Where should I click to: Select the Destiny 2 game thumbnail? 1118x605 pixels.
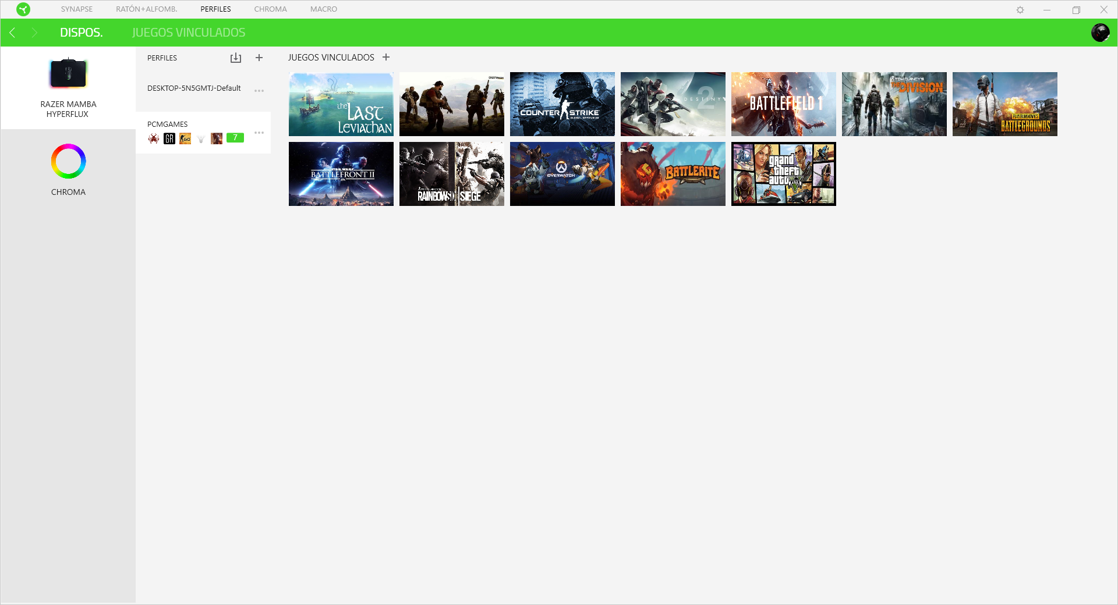(673, 104)
